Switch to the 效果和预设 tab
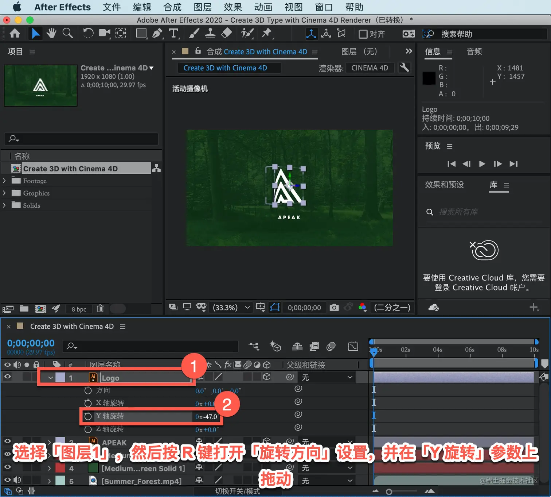This screenshot has width=551, height=497. point(444,185)
